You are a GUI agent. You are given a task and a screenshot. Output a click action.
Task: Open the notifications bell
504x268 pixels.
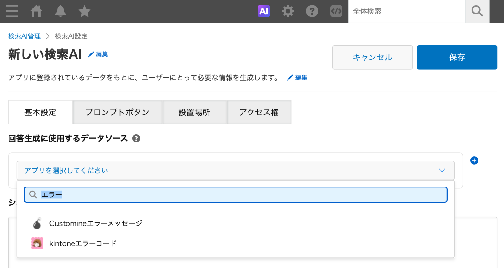pyautogui.click(x=60, y=11)
